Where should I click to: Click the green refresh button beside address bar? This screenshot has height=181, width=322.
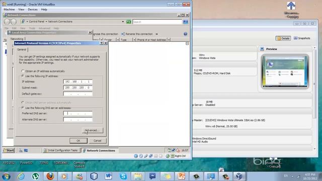pyautogui.click(x=129, y=22)
